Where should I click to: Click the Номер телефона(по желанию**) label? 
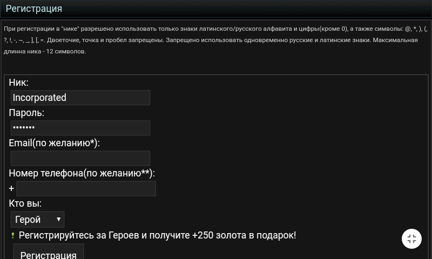pyautogui.click(x=82, y=173)
